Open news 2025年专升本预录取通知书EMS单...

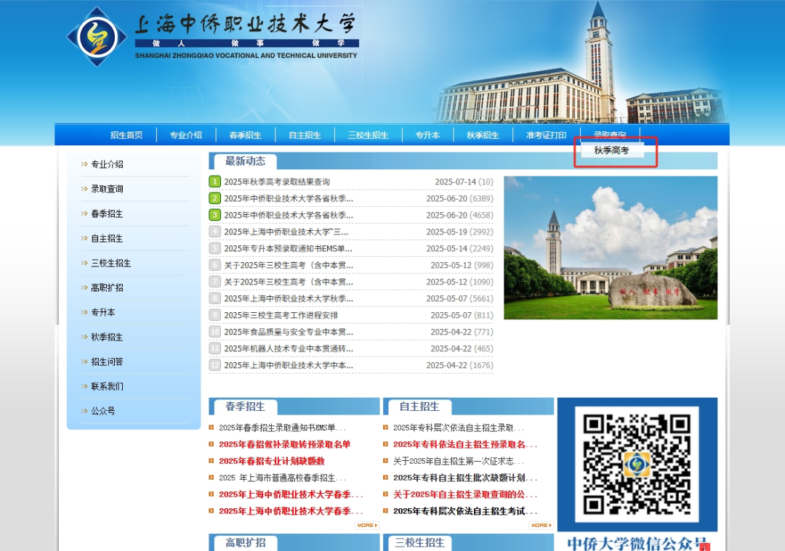coord(289,248)
